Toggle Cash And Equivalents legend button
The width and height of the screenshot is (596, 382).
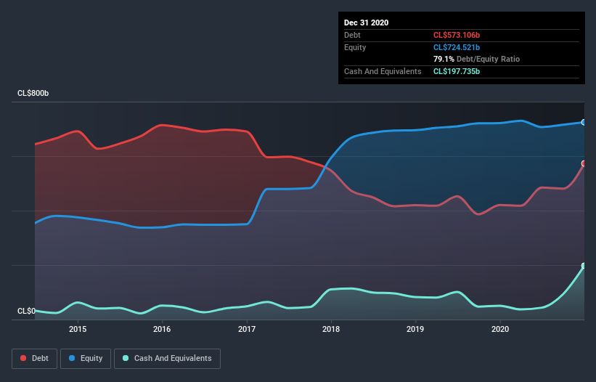[167, 359]
